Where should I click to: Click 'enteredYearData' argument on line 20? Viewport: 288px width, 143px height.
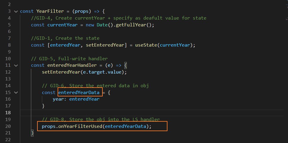point(126,126)
